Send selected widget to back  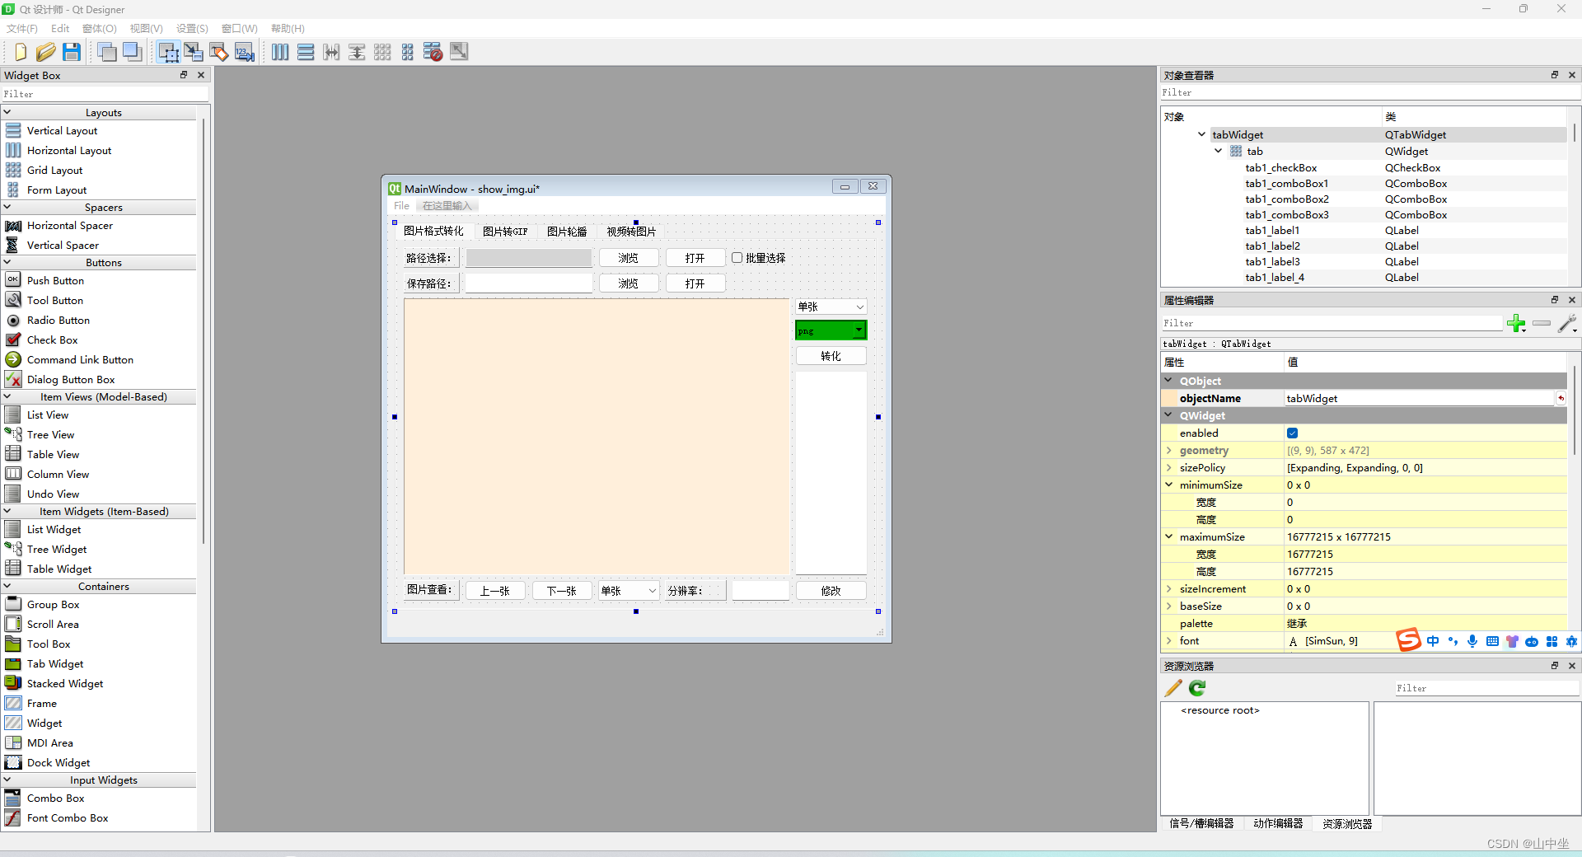coord(106,52)
